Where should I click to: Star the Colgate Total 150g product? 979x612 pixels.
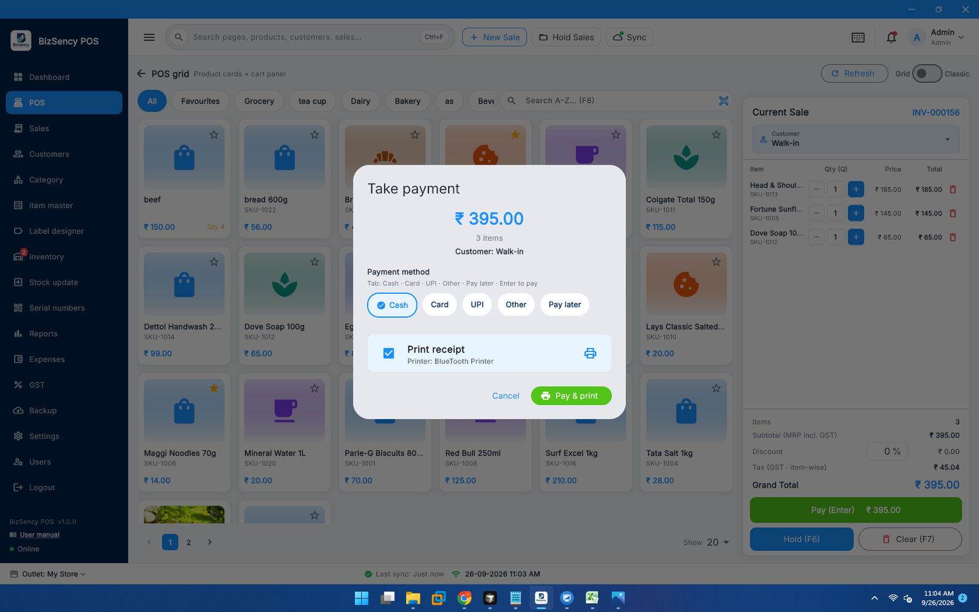(716, 135)
